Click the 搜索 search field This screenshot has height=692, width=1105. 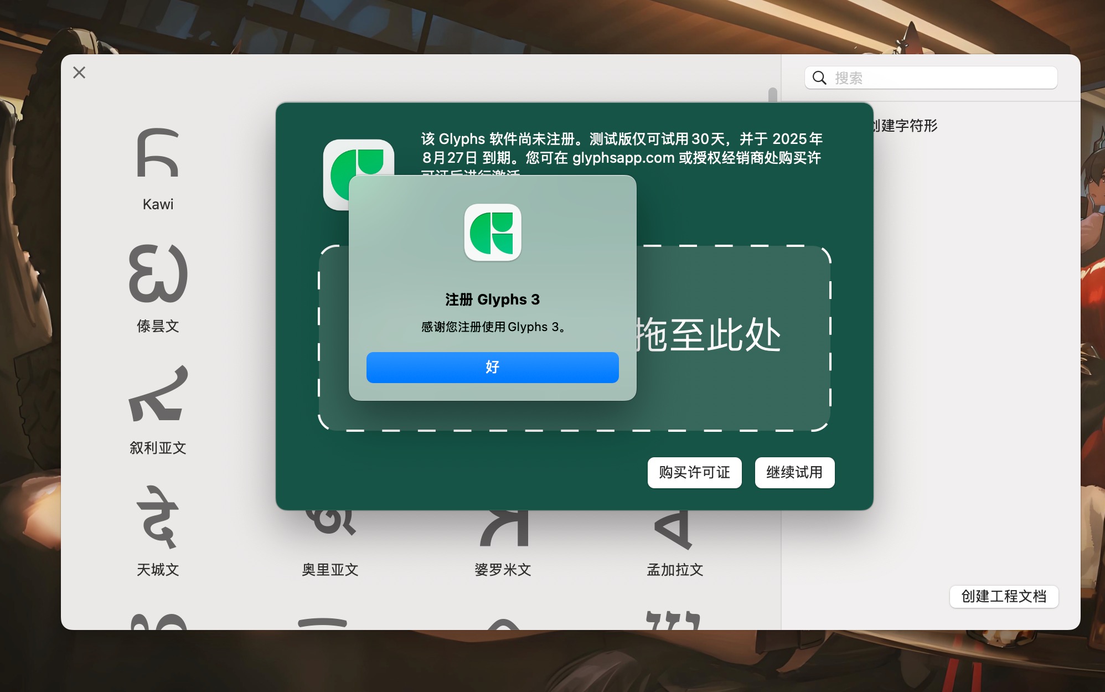[941, 78]
